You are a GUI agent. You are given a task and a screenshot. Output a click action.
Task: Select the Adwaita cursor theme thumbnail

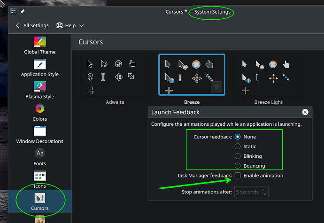(115, 75)
